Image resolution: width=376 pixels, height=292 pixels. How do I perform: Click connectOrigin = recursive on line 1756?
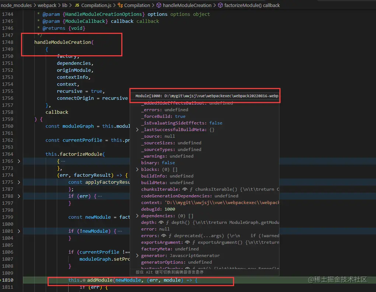pyautogui.click(x=92, y=98)
